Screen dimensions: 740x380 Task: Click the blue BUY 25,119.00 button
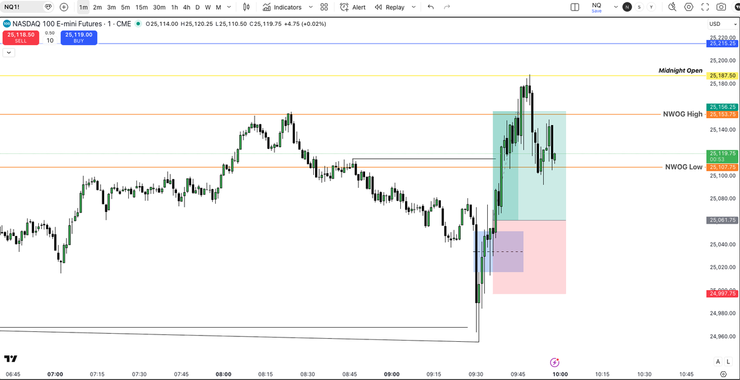[x=79, y=38]
